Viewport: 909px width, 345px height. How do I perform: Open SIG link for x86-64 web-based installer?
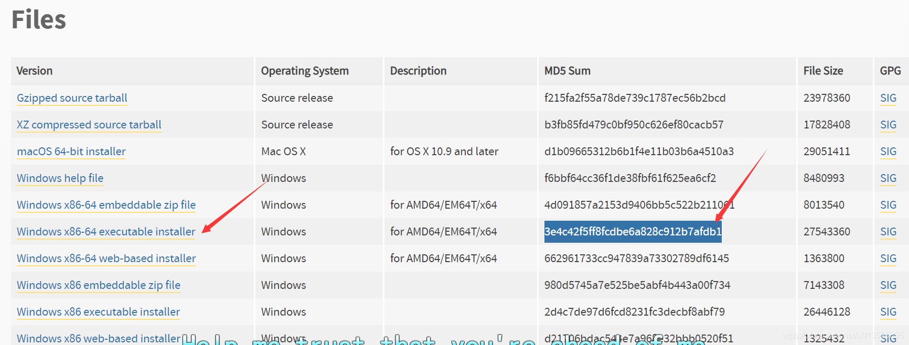[889, 258]
